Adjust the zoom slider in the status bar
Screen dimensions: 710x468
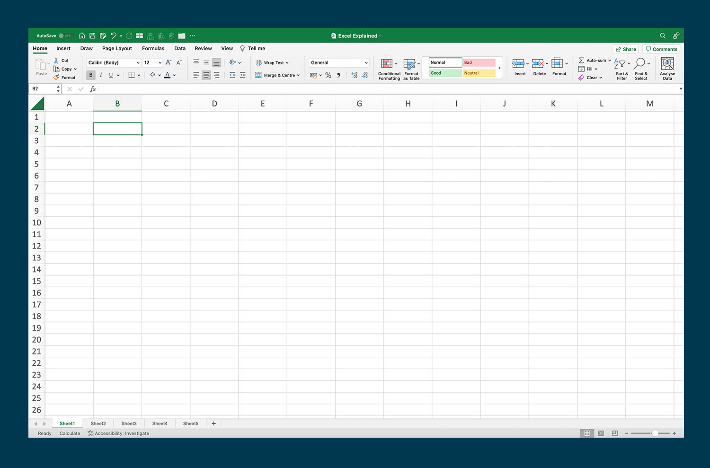pos(656,433)
